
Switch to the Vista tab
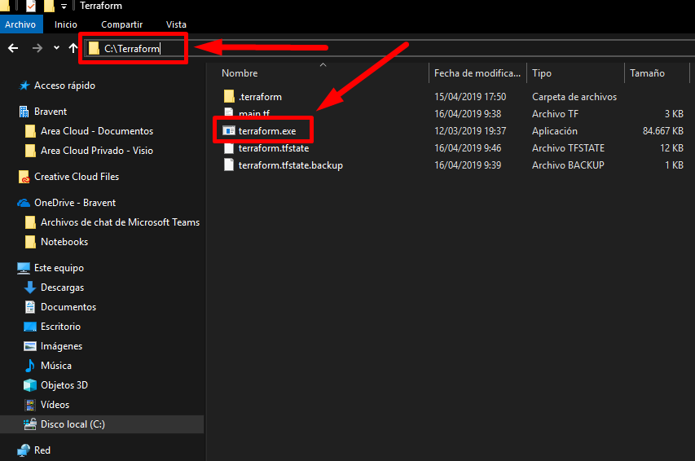(x=176, y=24)
